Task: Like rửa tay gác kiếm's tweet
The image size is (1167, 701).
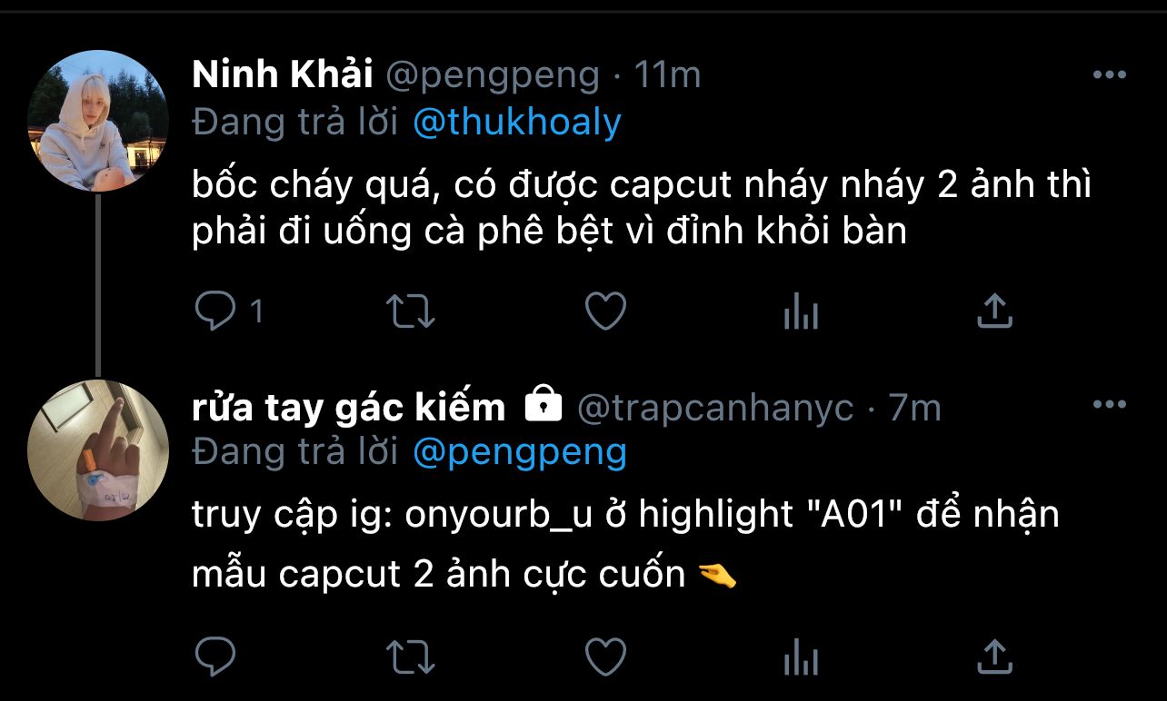Action: 604,655
